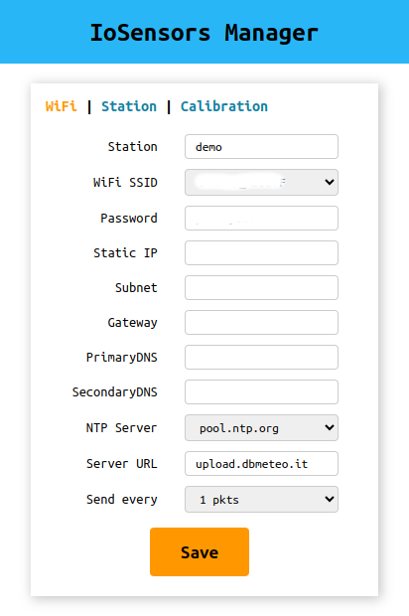Expand the NTP Server dropdown
Viewport: 409px width, 616px height.
coord(261,428)
